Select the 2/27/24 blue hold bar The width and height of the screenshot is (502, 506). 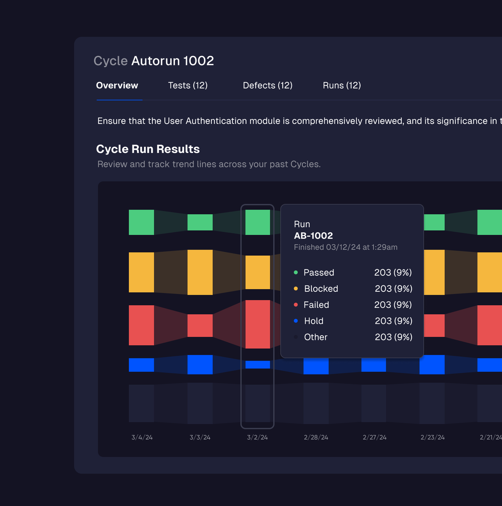pos(374,365)
